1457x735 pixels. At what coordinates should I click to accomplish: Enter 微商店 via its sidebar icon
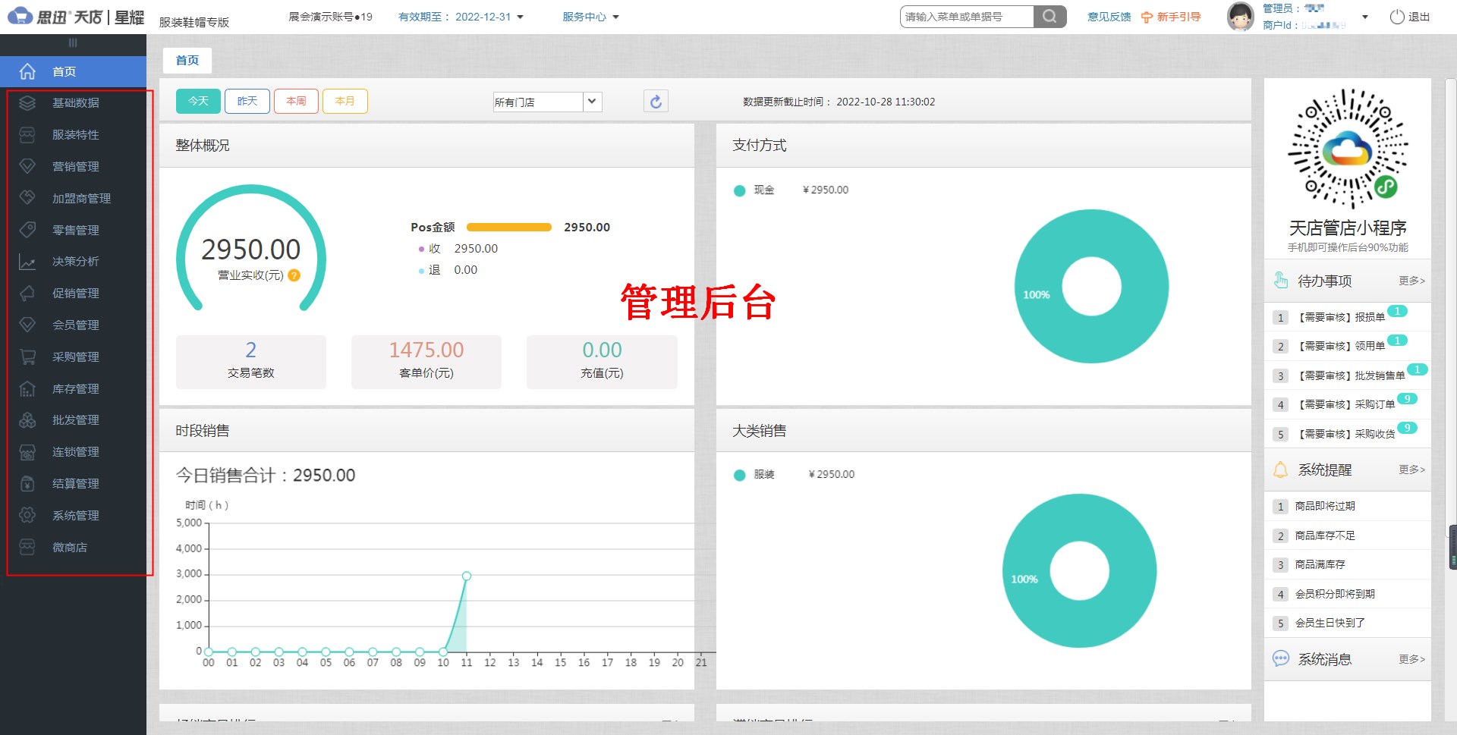pyautogui.click(x=27, y=547)
